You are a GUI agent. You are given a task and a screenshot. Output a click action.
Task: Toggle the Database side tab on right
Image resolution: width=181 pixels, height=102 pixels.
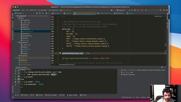point(167,16)
